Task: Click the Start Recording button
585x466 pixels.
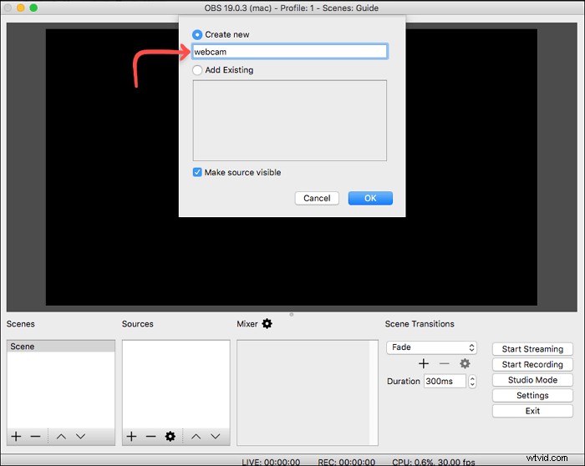Action: pos(532,365)
